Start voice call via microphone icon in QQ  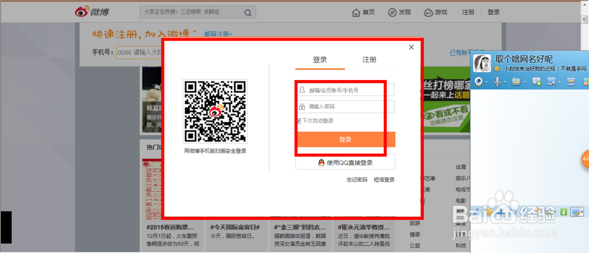tap(497, 81)
